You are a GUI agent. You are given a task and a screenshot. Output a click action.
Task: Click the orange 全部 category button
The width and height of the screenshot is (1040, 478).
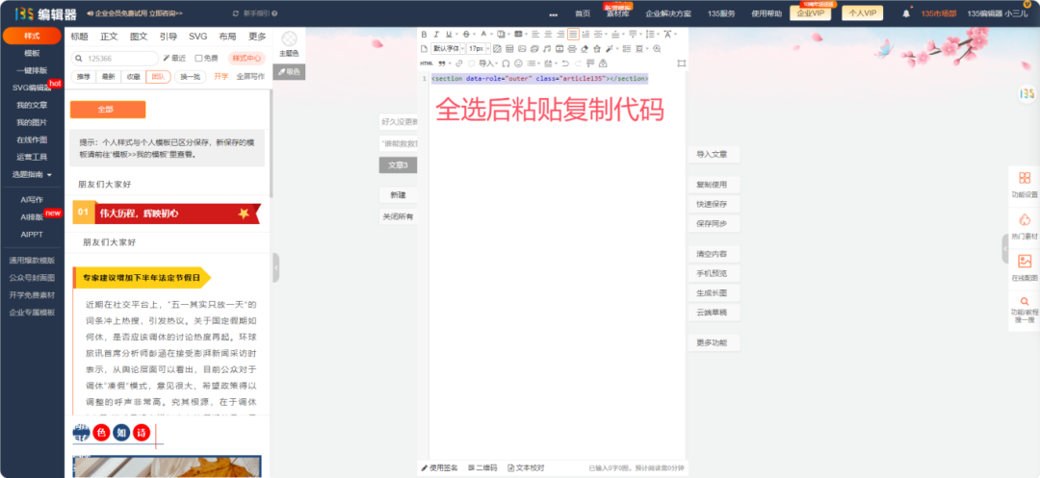(x=108, y=110)
